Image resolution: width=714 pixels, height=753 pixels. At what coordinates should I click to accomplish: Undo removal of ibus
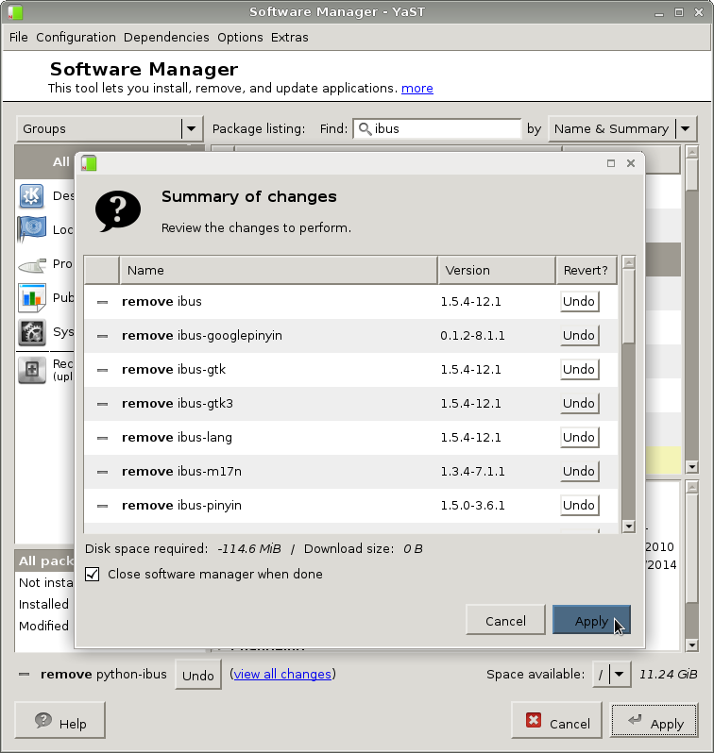[x=579, y=302]
